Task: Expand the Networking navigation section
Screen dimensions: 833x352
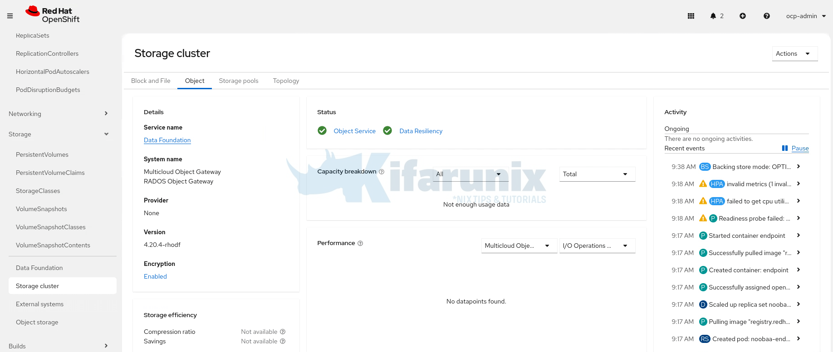Action: (x=58, y=114)
